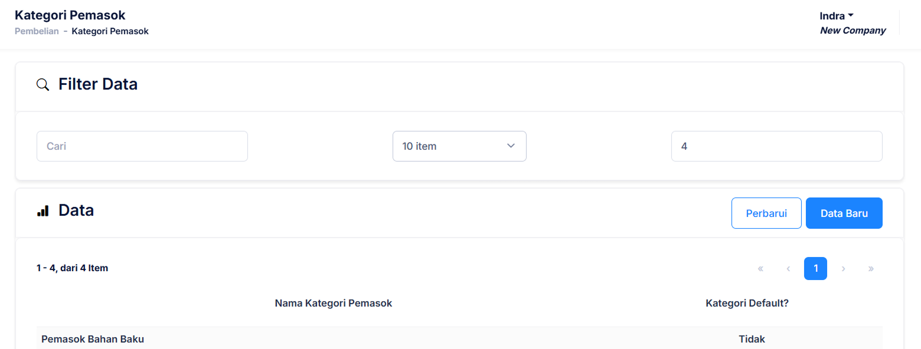
Task: Select the Pemasok Bahan Baku row
Action: (93, 339)
